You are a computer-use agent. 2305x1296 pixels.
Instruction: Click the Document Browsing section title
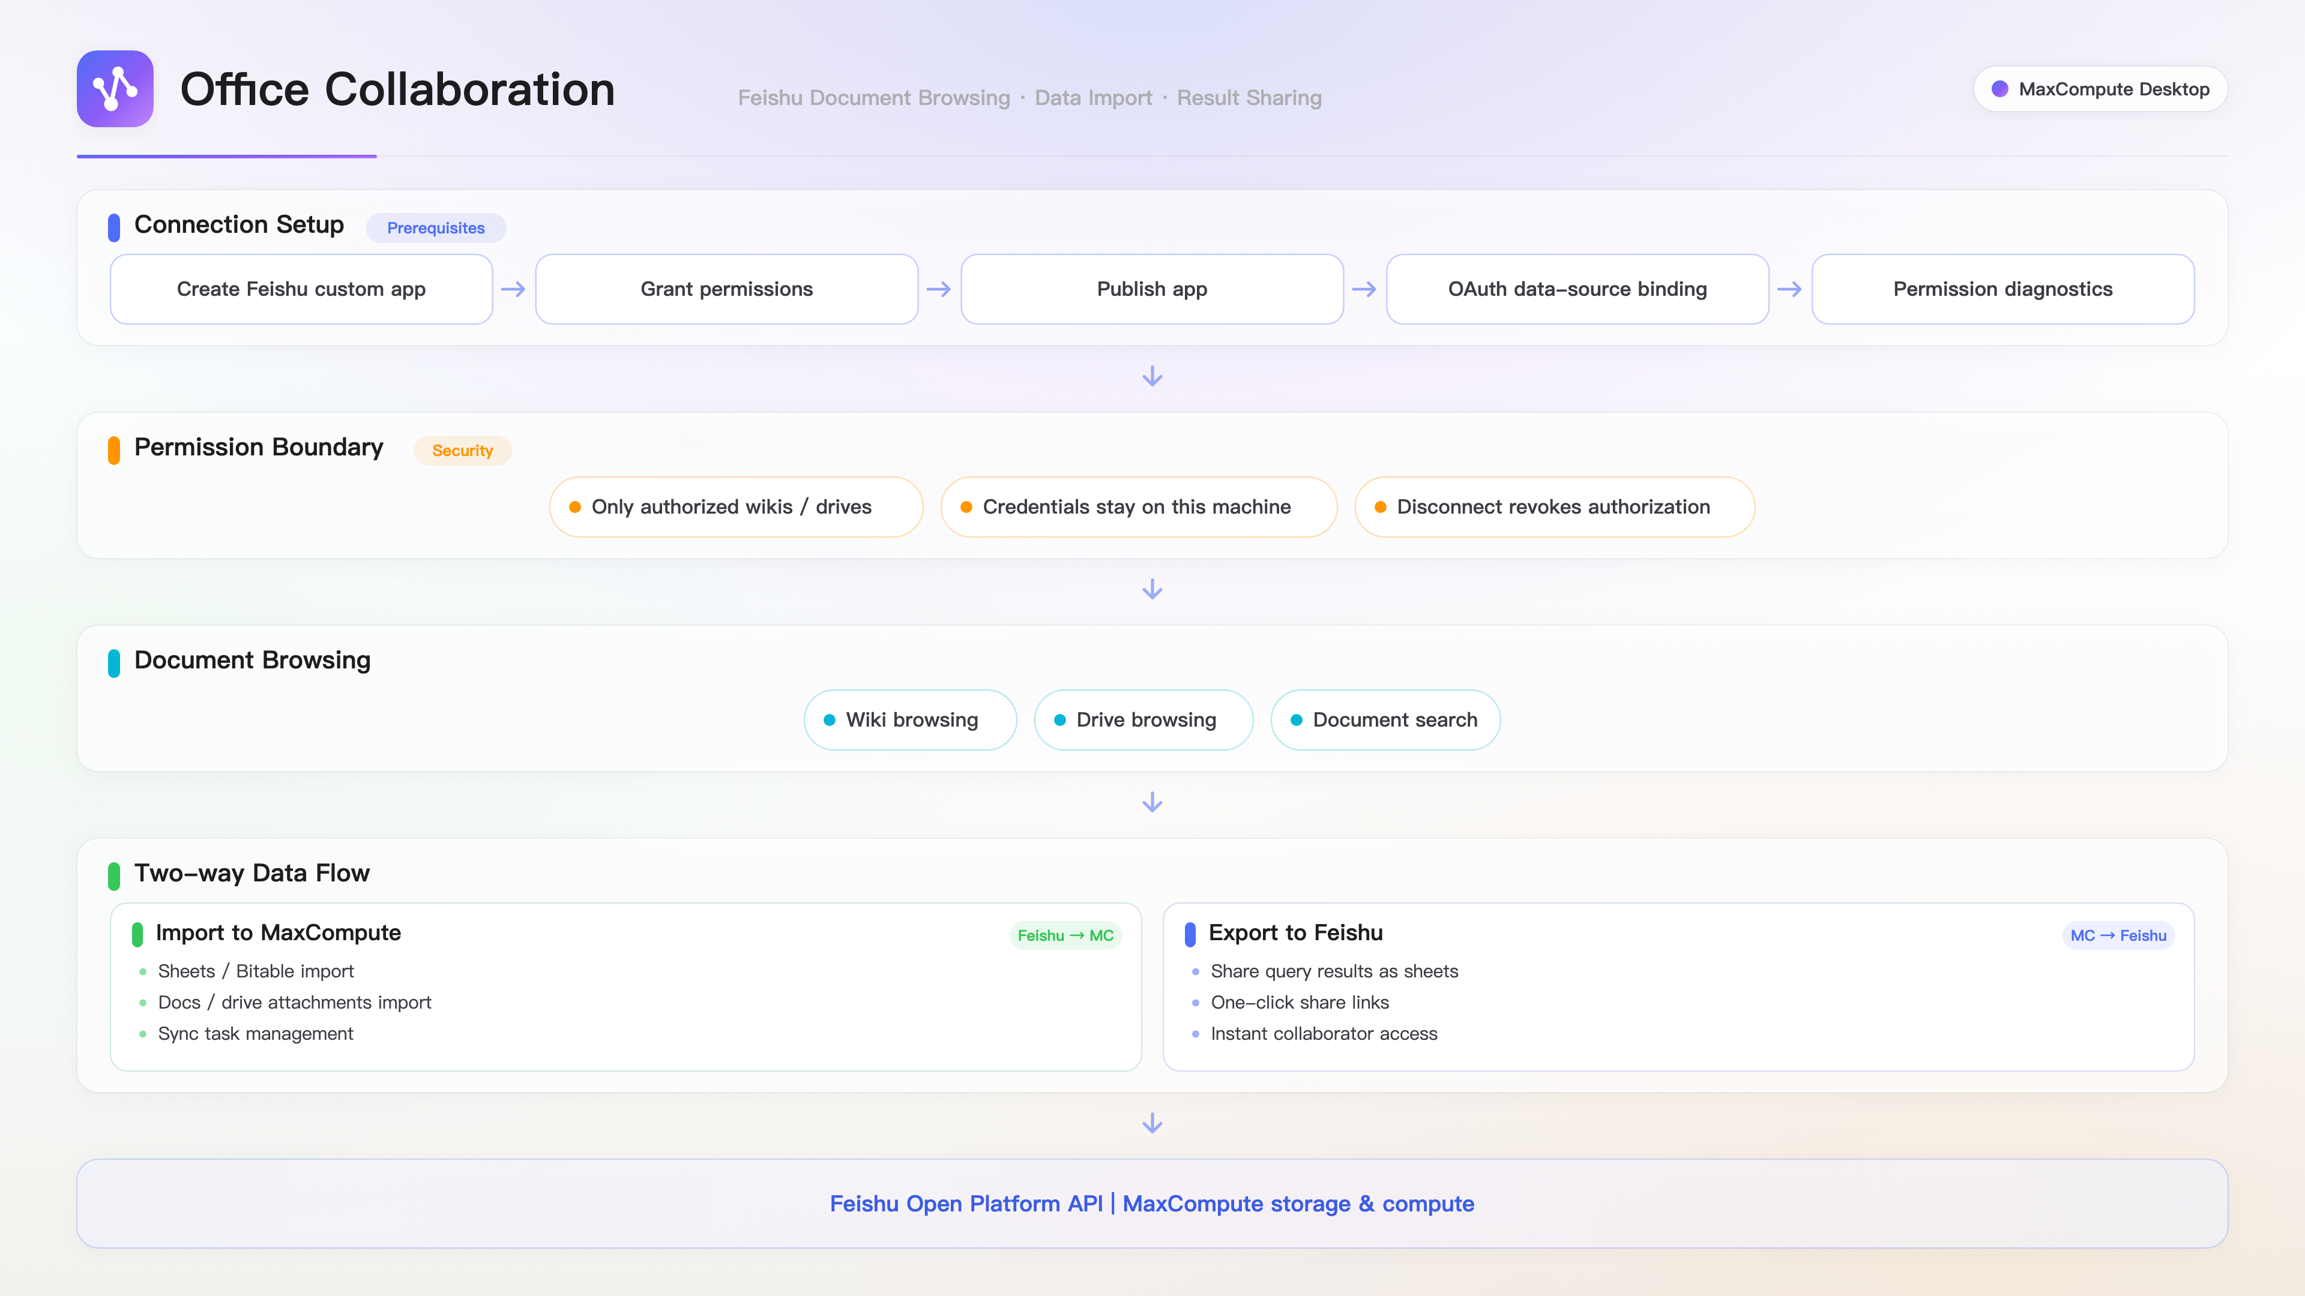pyautogui.click(x=252, y=660)
